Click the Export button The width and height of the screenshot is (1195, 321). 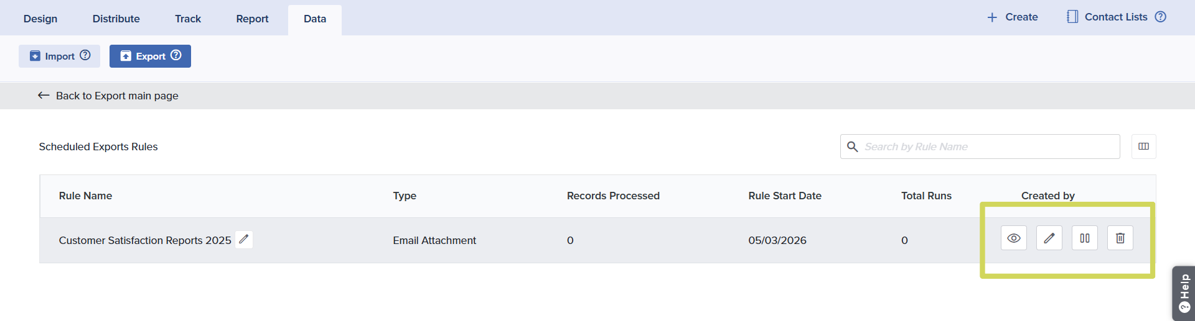[x=144, y=57]
